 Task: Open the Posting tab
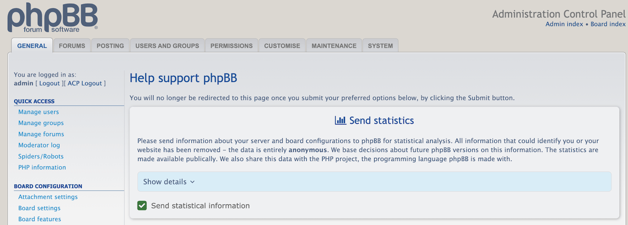[110, 45]
